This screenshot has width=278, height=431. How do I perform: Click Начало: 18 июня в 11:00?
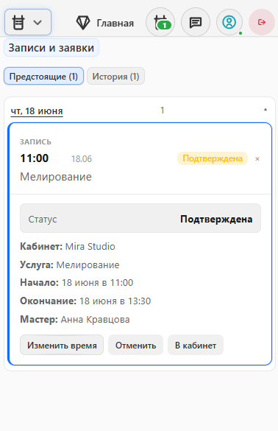tap(76, 283)
